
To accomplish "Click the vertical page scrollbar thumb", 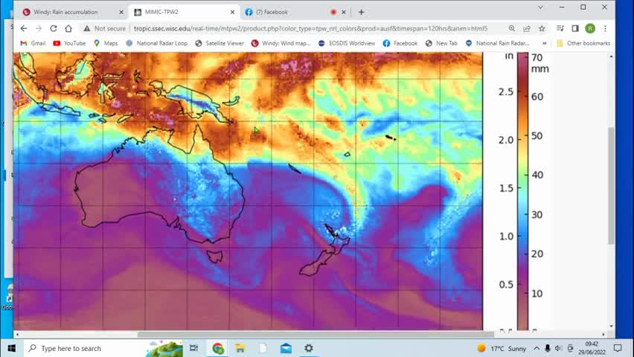I will point(611,186).
